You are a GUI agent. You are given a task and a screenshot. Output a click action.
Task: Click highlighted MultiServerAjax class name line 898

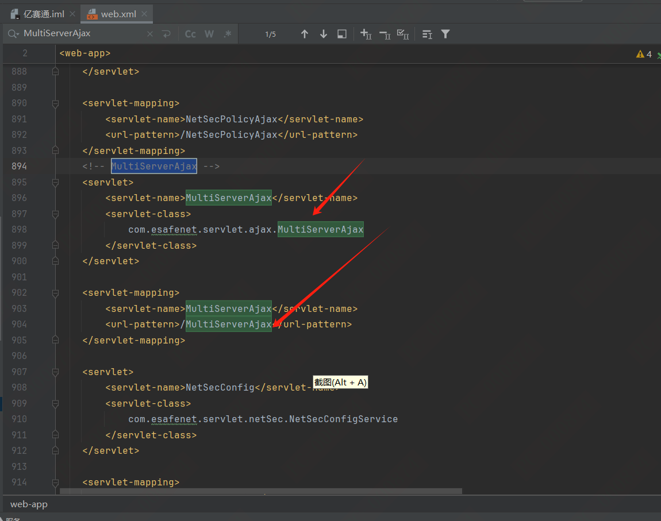[320, 230]
